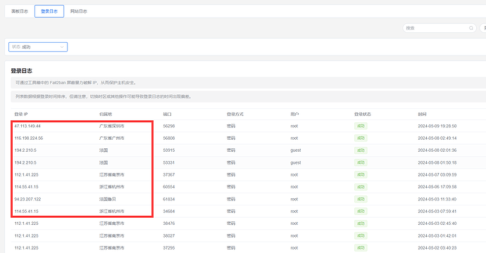486x253 pixels.
Task: Click port value 53331
Action: pos(169,162)
